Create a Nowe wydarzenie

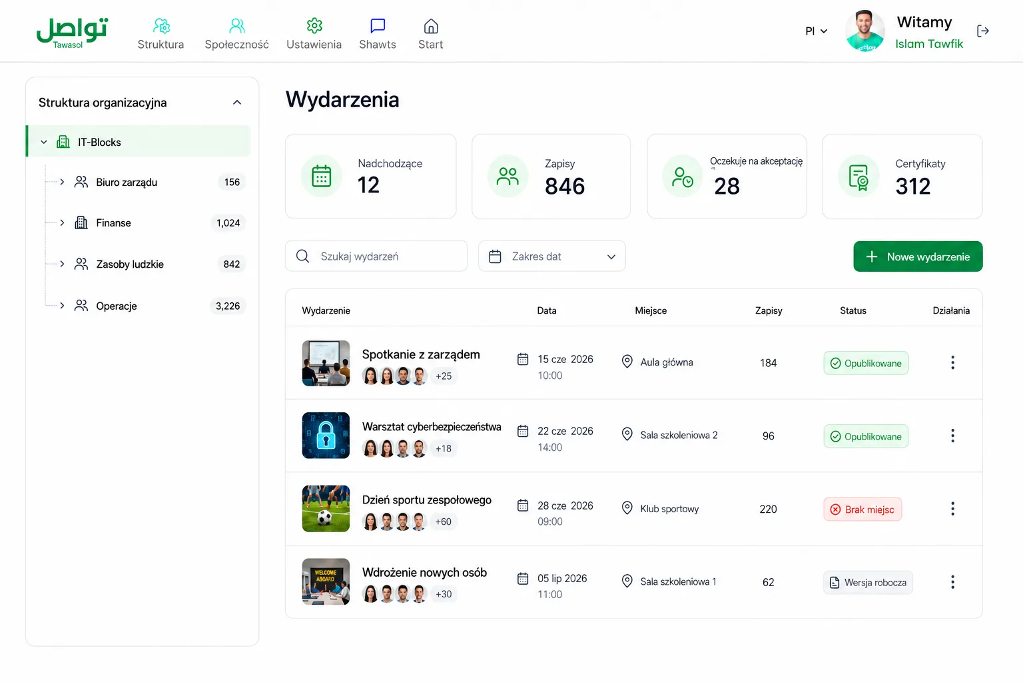coord(918,256)
